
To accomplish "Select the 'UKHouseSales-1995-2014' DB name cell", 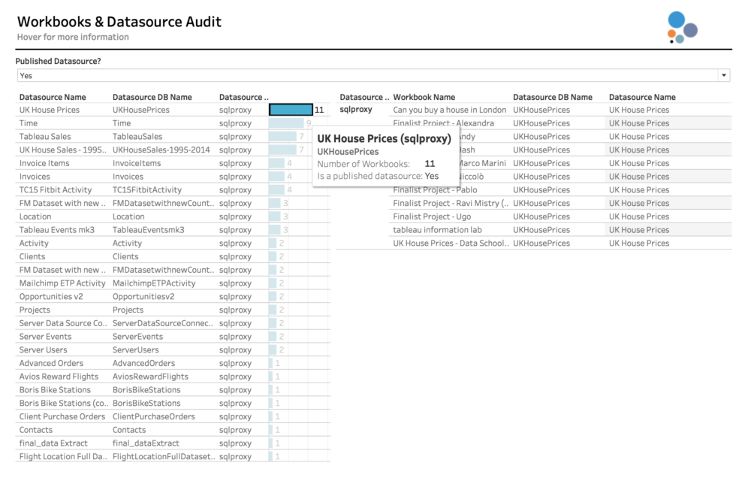I will (x=161, y=150).
